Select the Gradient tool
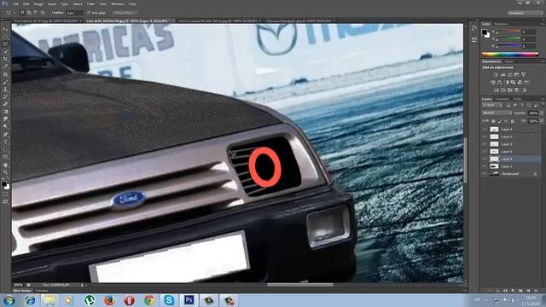546x307 pixels. [x=5, y=112]
